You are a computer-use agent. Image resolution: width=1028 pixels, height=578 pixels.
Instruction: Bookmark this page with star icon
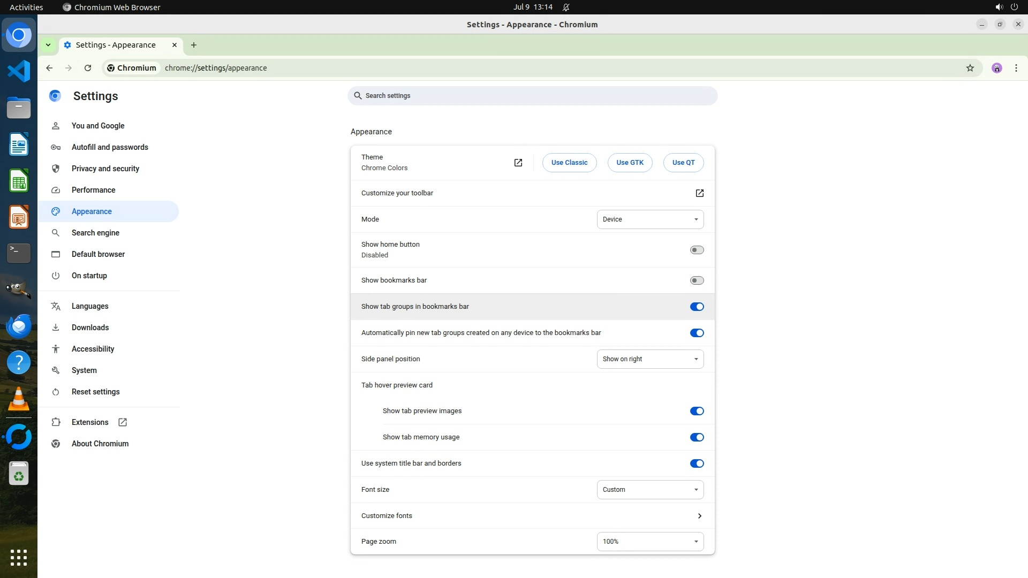[x=970, y=68]
